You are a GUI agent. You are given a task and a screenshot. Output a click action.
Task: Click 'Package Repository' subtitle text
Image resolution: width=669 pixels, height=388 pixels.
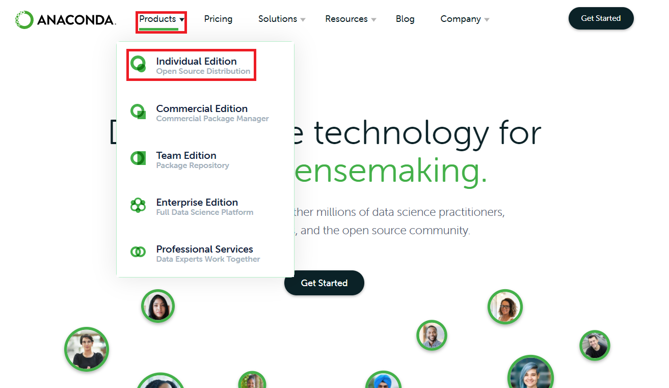[x=193, y=165]
